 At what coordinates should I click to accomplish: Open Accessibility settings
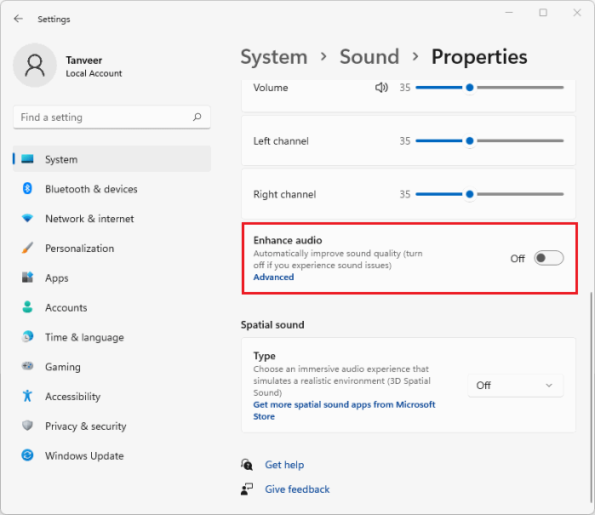point(112,396)
